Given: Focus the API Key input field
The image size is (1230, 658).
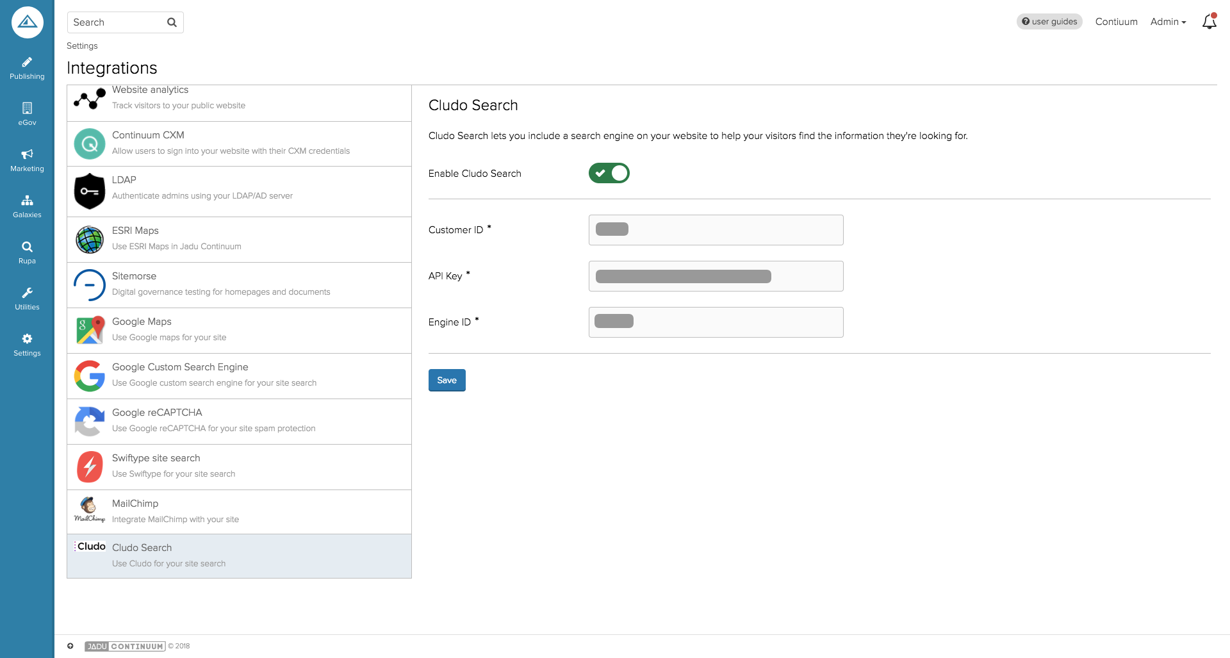Looking at the screenshot, I should tap(716, 276).
